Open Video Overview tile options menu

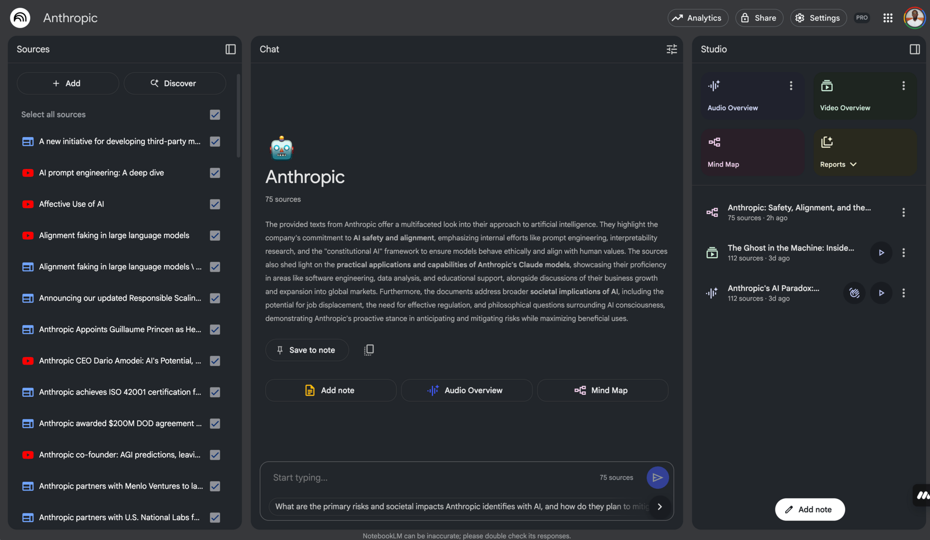(903, 86)
